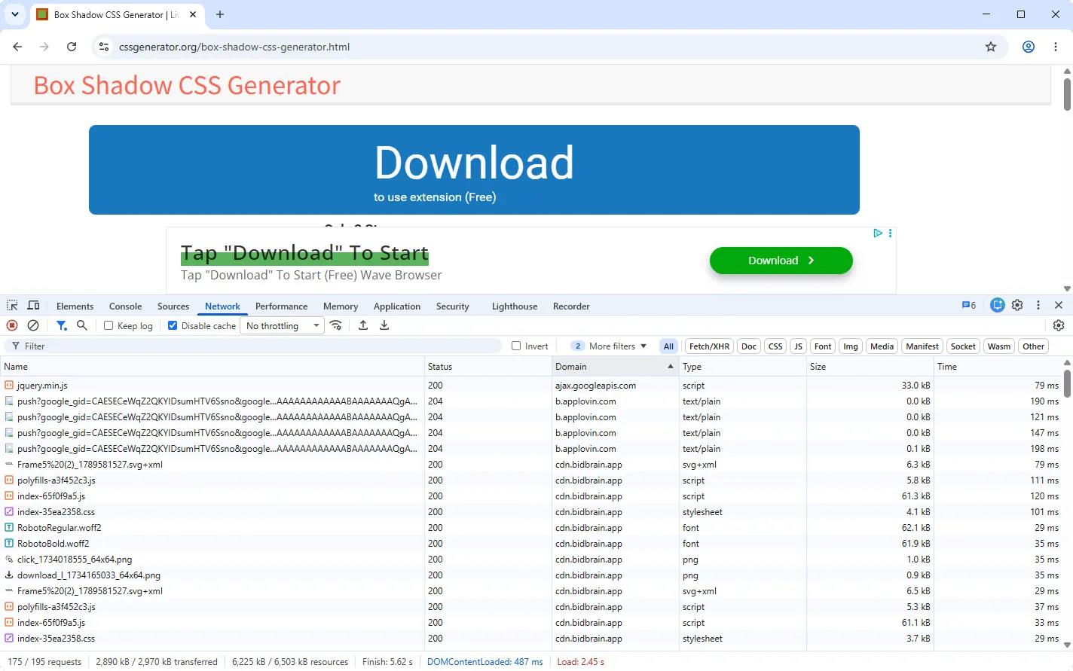Sort requests by Size column header
The height and width of the screenshot is (671, 1073).
tap(870, 367)
